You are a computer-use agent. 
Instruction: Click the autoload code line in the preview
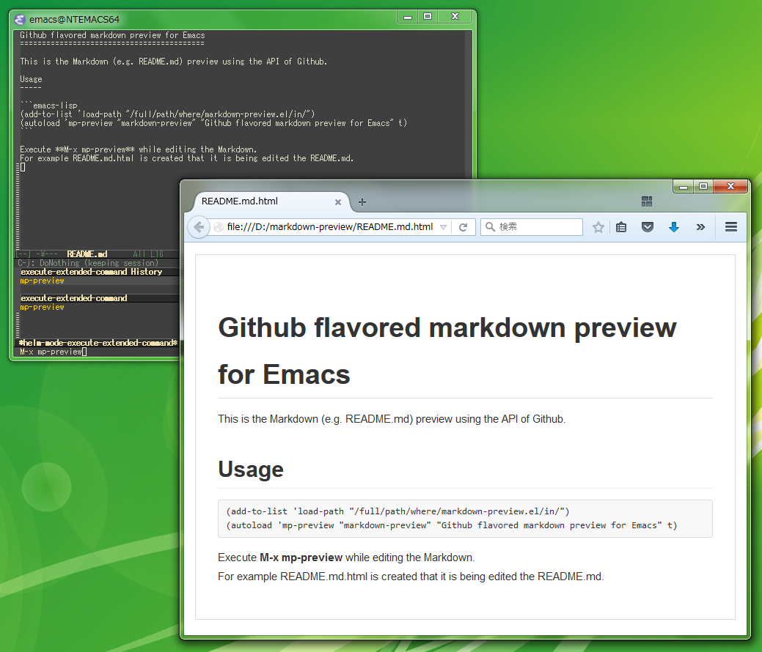[x=452, y=525]
